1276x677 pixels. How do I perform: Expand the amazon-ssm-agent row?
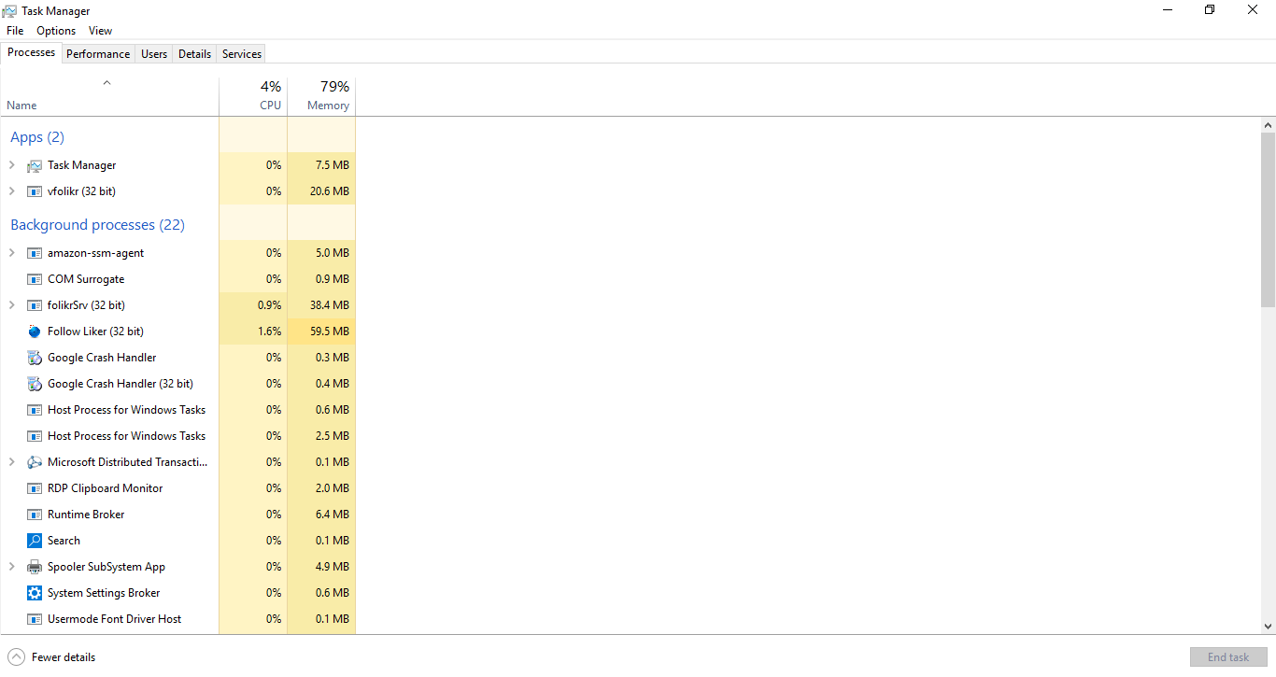pos(11,253)
